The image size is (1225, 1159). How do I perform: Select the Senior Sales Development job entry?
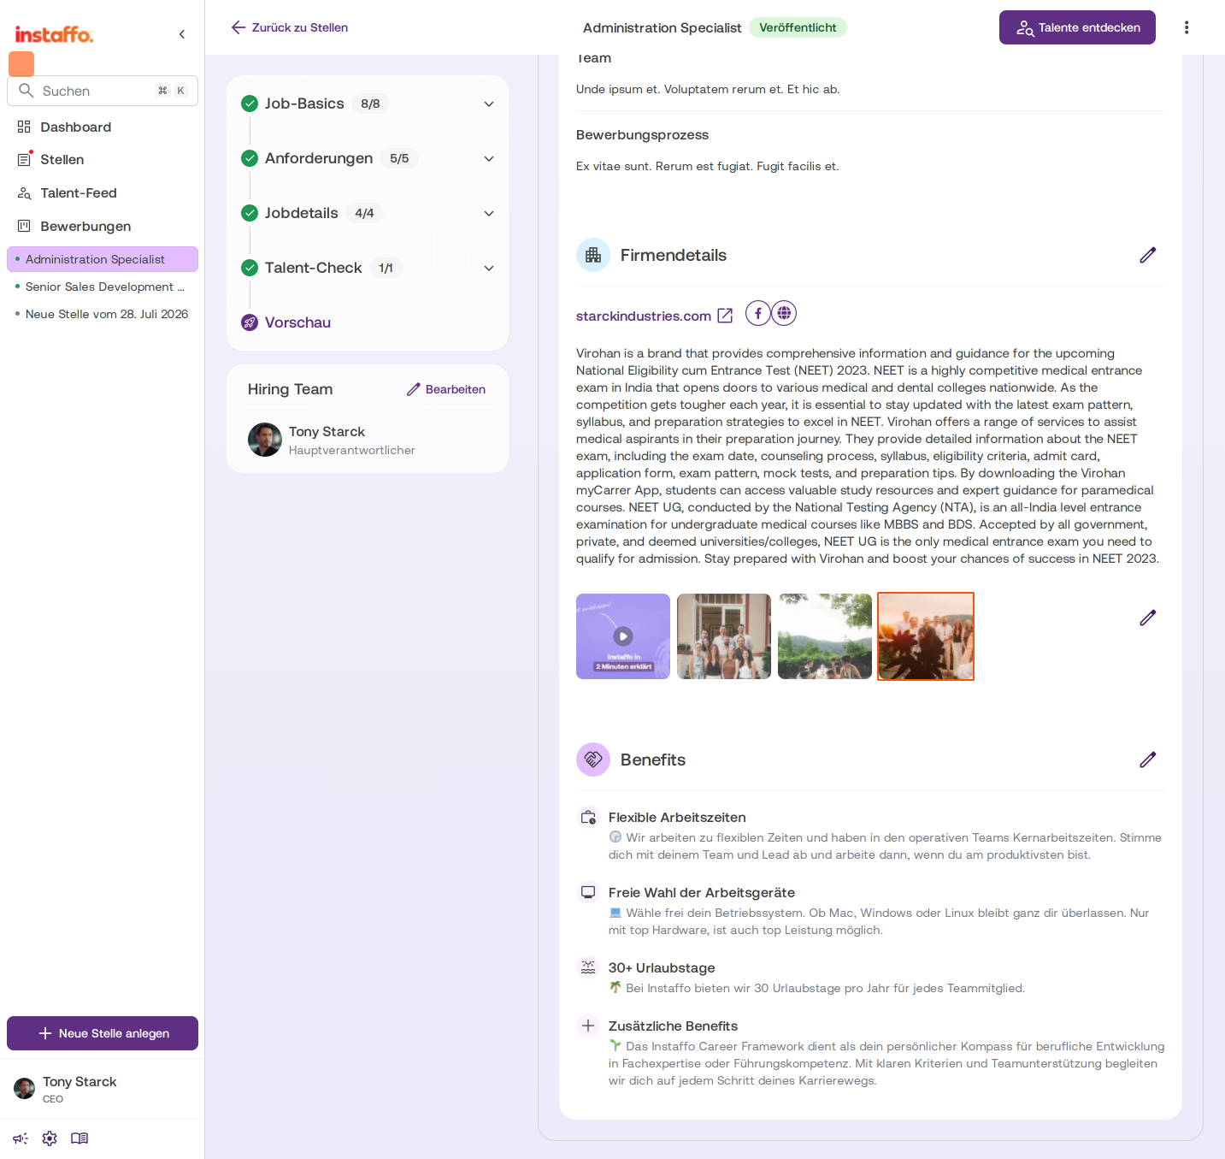[x=103, y=287]
